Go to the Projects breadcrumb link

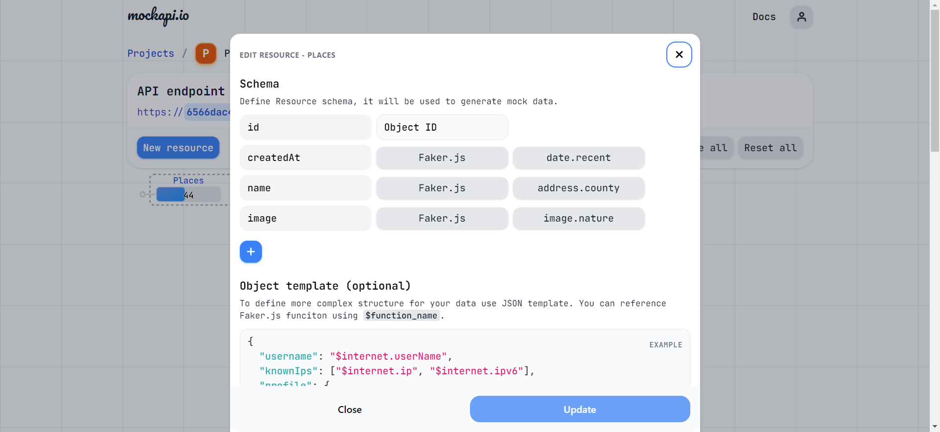point(151,53)
